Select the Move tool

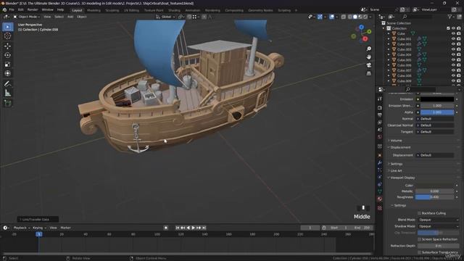coord(8,46)
